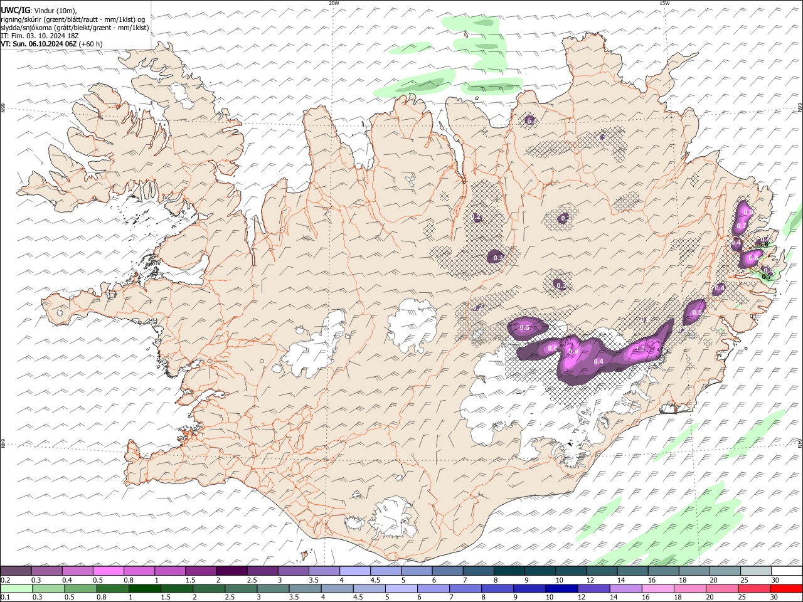Screen dimensions: 803x602
Task: Click the lavender rain swatch labeled 14
Action: [x=626, y=589]
